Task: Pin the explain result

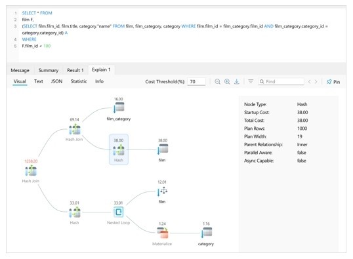Action: coord(333,82)
